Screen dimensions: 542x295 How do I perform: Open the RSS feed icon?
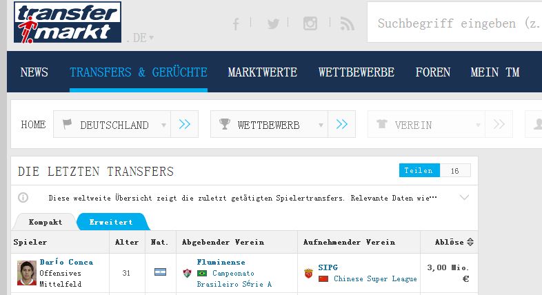point(347,24)
